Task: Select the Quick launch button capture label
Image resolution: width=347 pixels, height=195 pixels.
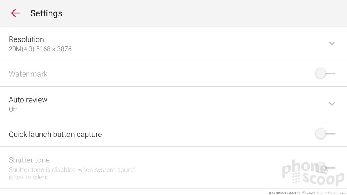Action: 56,134
